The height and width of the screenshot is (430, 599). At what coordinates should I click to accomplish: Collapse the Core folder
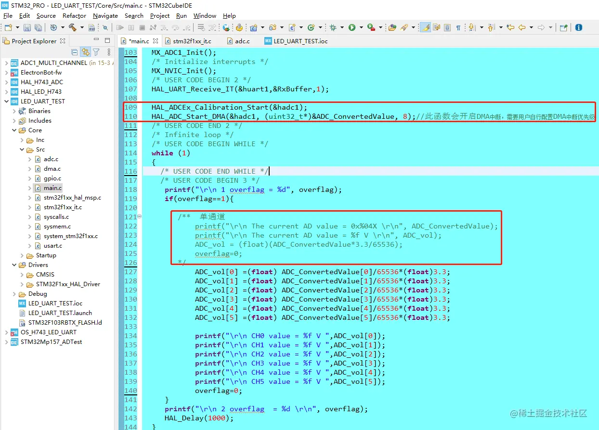click(14, 130)
